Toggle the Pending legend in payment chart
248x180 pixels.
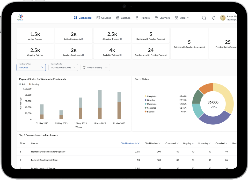(x=34, y=84)
